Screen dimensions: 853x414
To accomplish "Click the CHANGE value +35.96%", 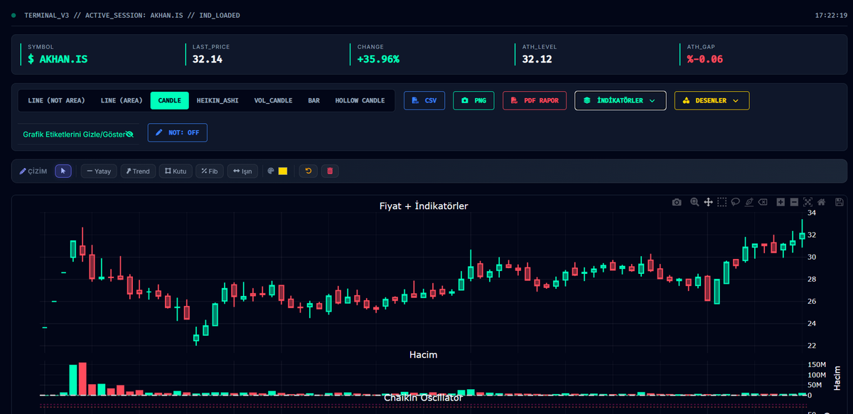I will click(x=378, y=59).
